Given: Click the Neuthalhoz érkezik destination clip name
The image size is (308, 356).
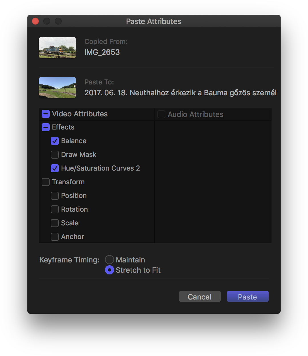Looking at the screenshot, I should click(x=181, y=93).
